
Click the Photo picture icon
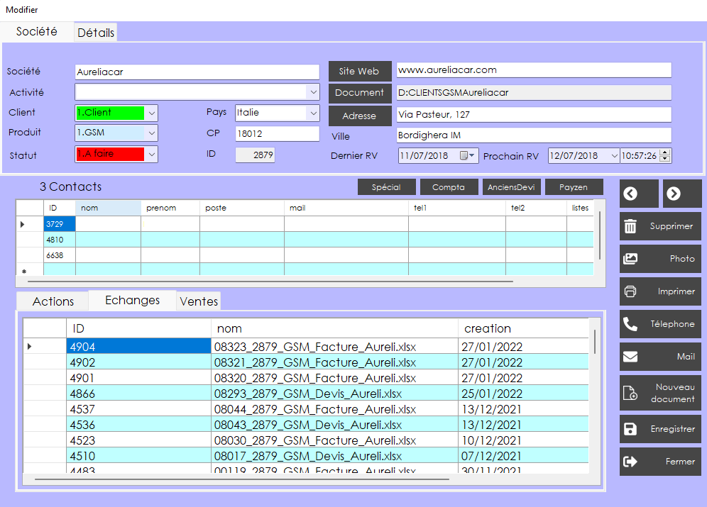[630, 259]
